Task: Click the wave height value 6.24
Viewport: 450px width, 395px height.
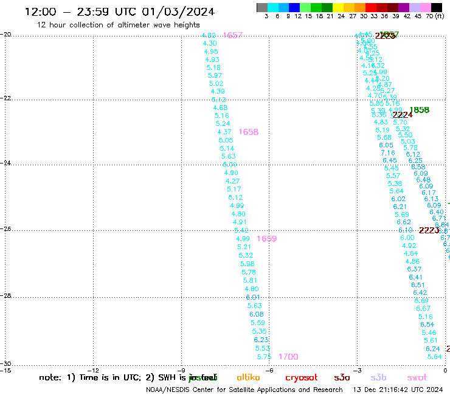Action: pos(433,349)
